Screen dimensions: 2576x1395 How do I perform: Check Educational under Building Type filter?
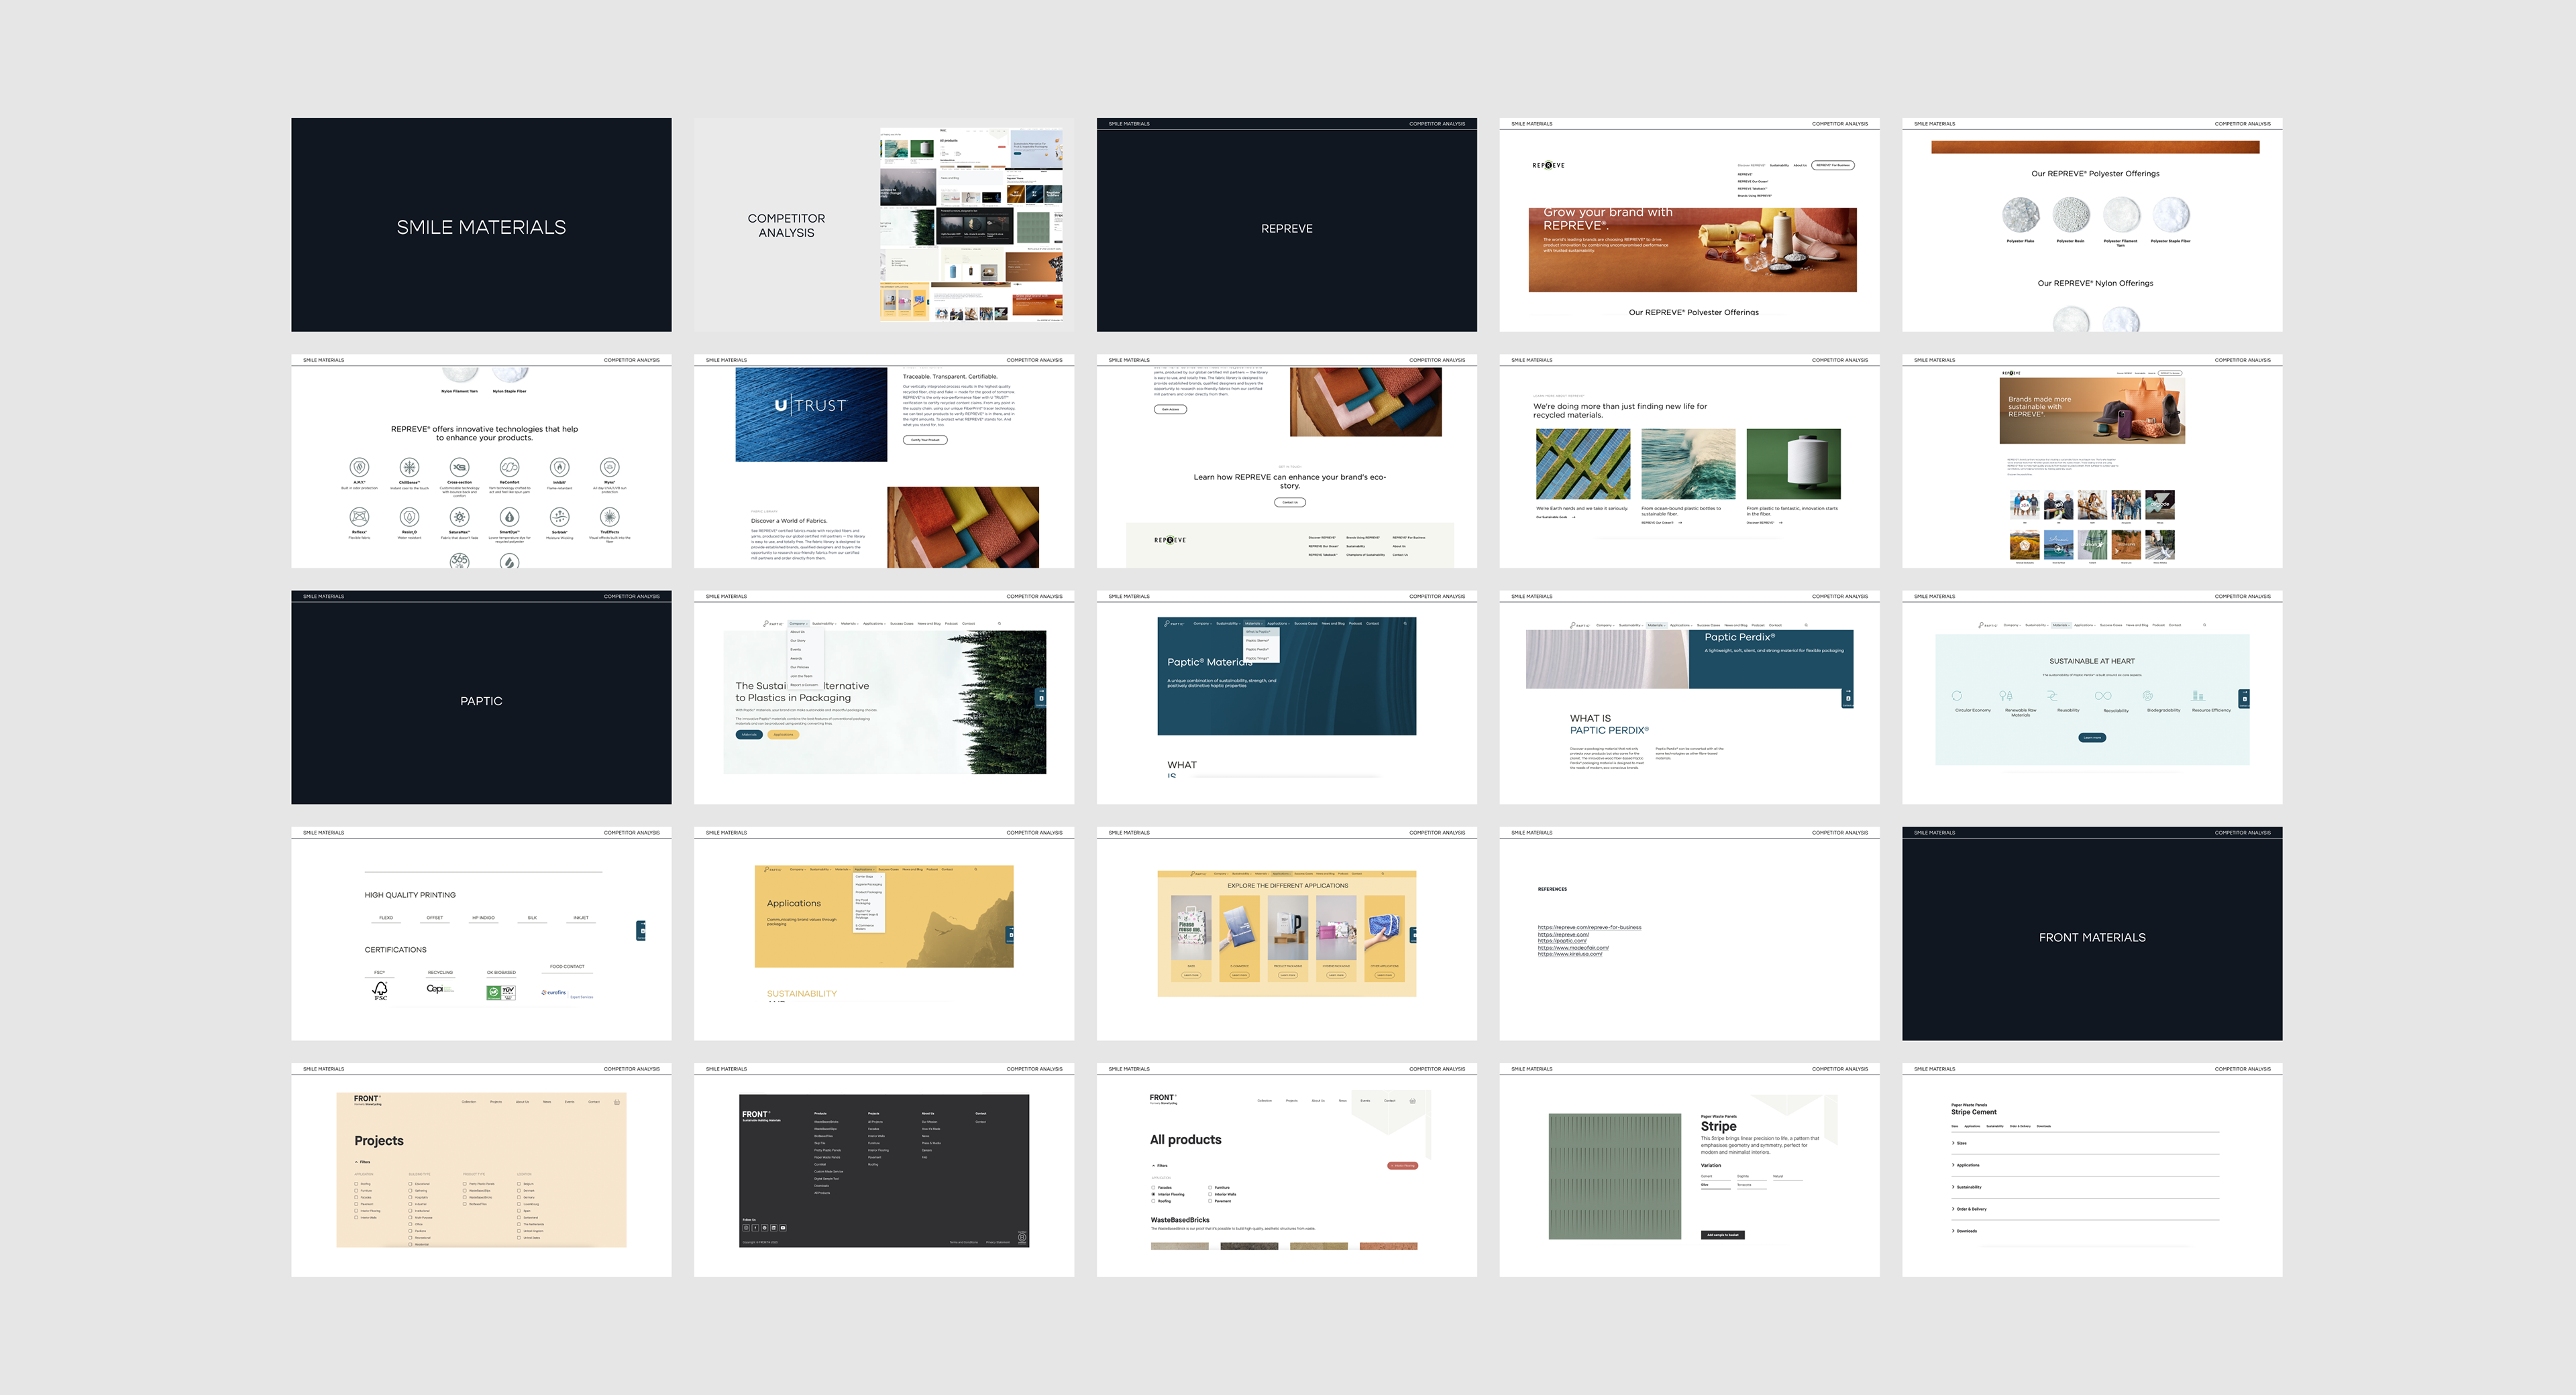pos(410,1183)
